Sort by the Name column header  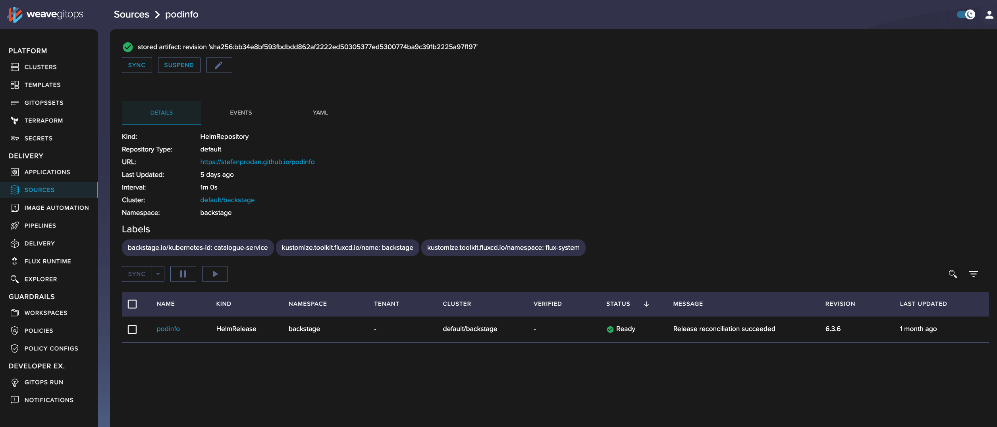click(x=166, y=304)
